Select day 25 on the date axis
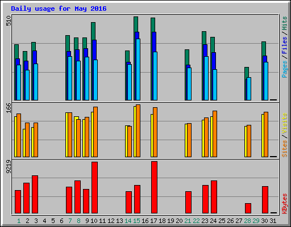291x227 pixels. point(222,221)
